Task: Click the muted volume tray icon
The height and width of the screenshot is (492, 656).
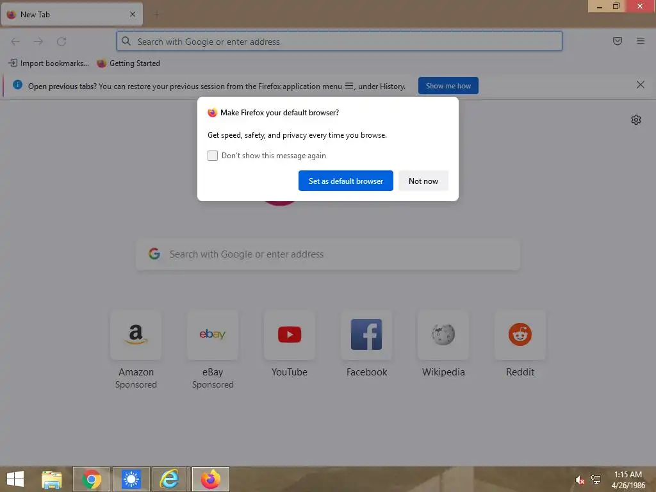Action: click(580, 480)
